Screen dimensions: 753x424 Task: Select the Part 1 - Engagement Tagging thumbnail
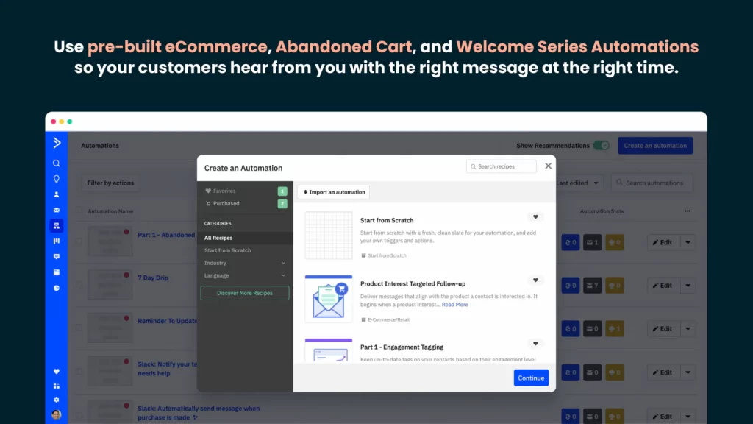329,350
